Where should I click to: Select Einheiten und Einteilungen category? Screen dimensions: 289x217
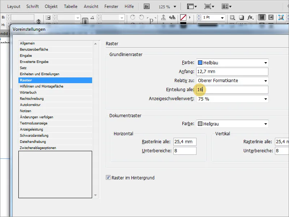pyautogui.click(x=55, y=74)
